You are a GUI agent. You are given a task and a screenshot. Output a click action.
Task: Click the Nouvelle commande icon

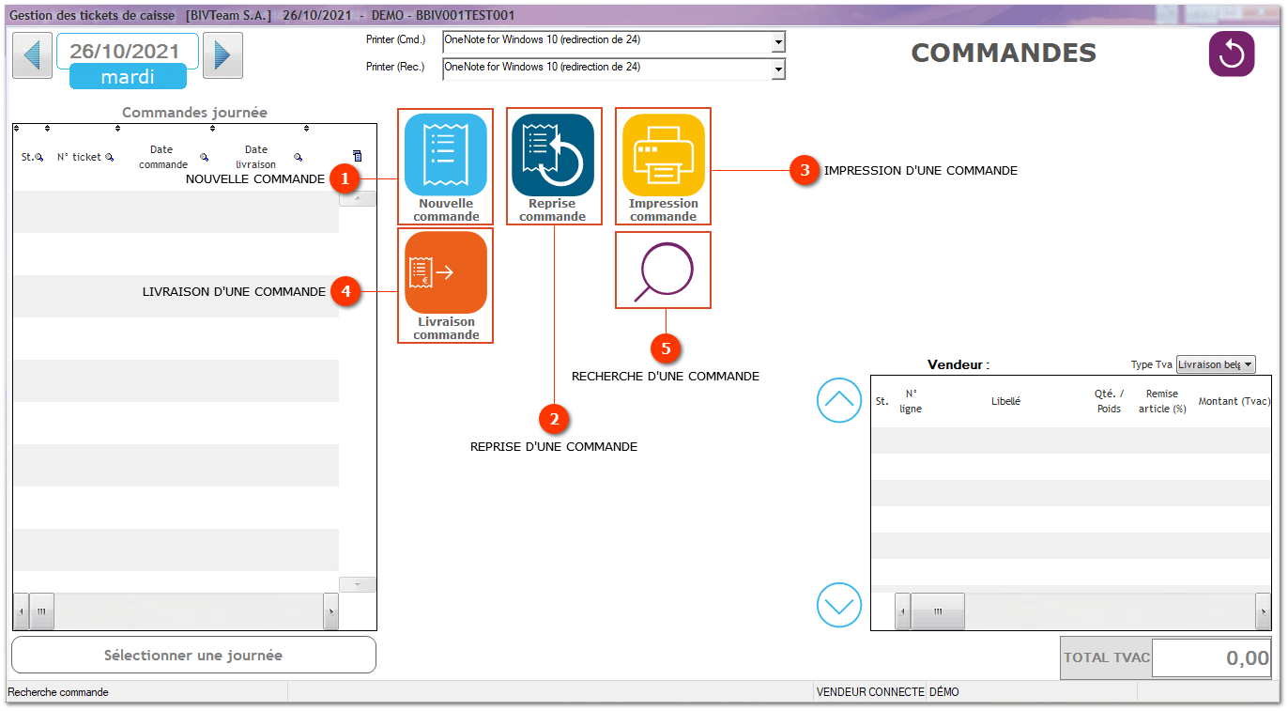[445, 155]
